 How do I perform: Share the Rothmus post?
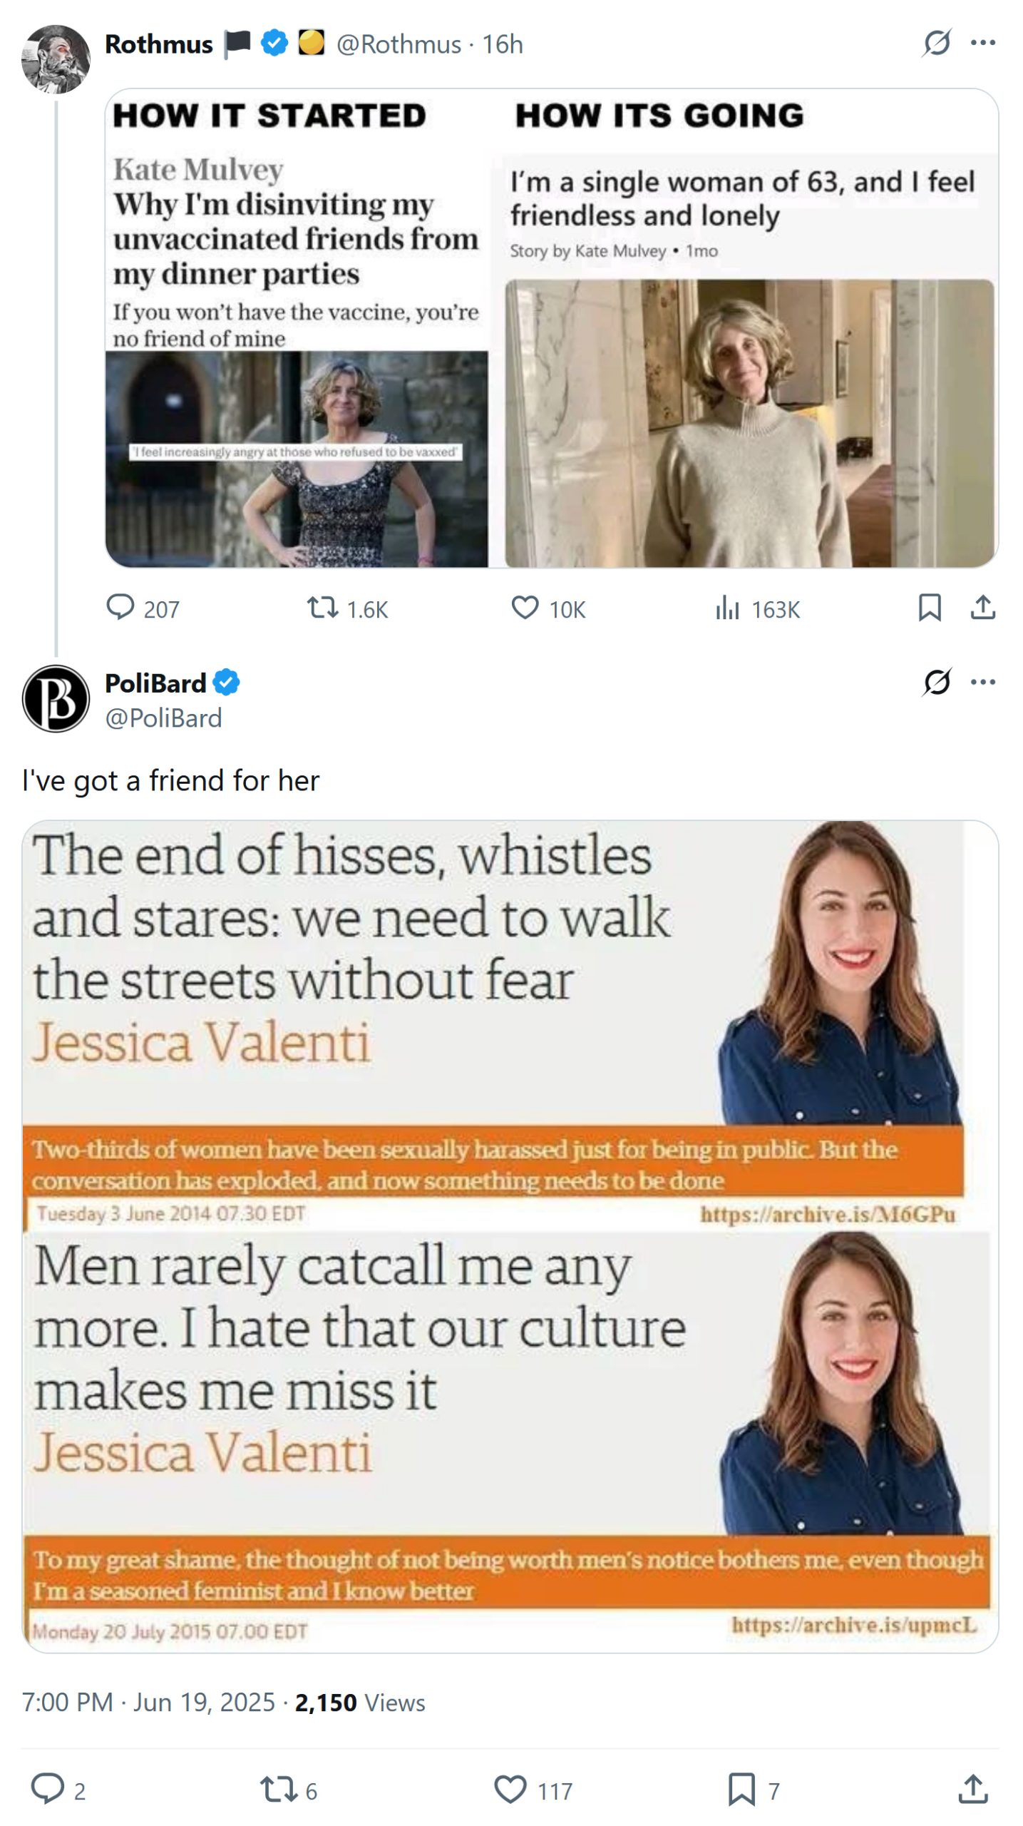(x=983, y=608)
